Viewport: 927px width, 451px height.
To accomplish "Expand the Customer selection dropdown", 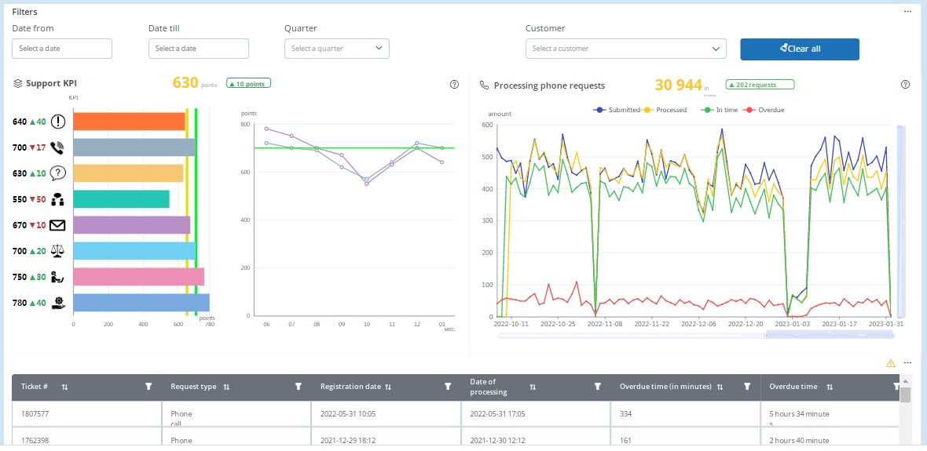I will pos(625,49).
